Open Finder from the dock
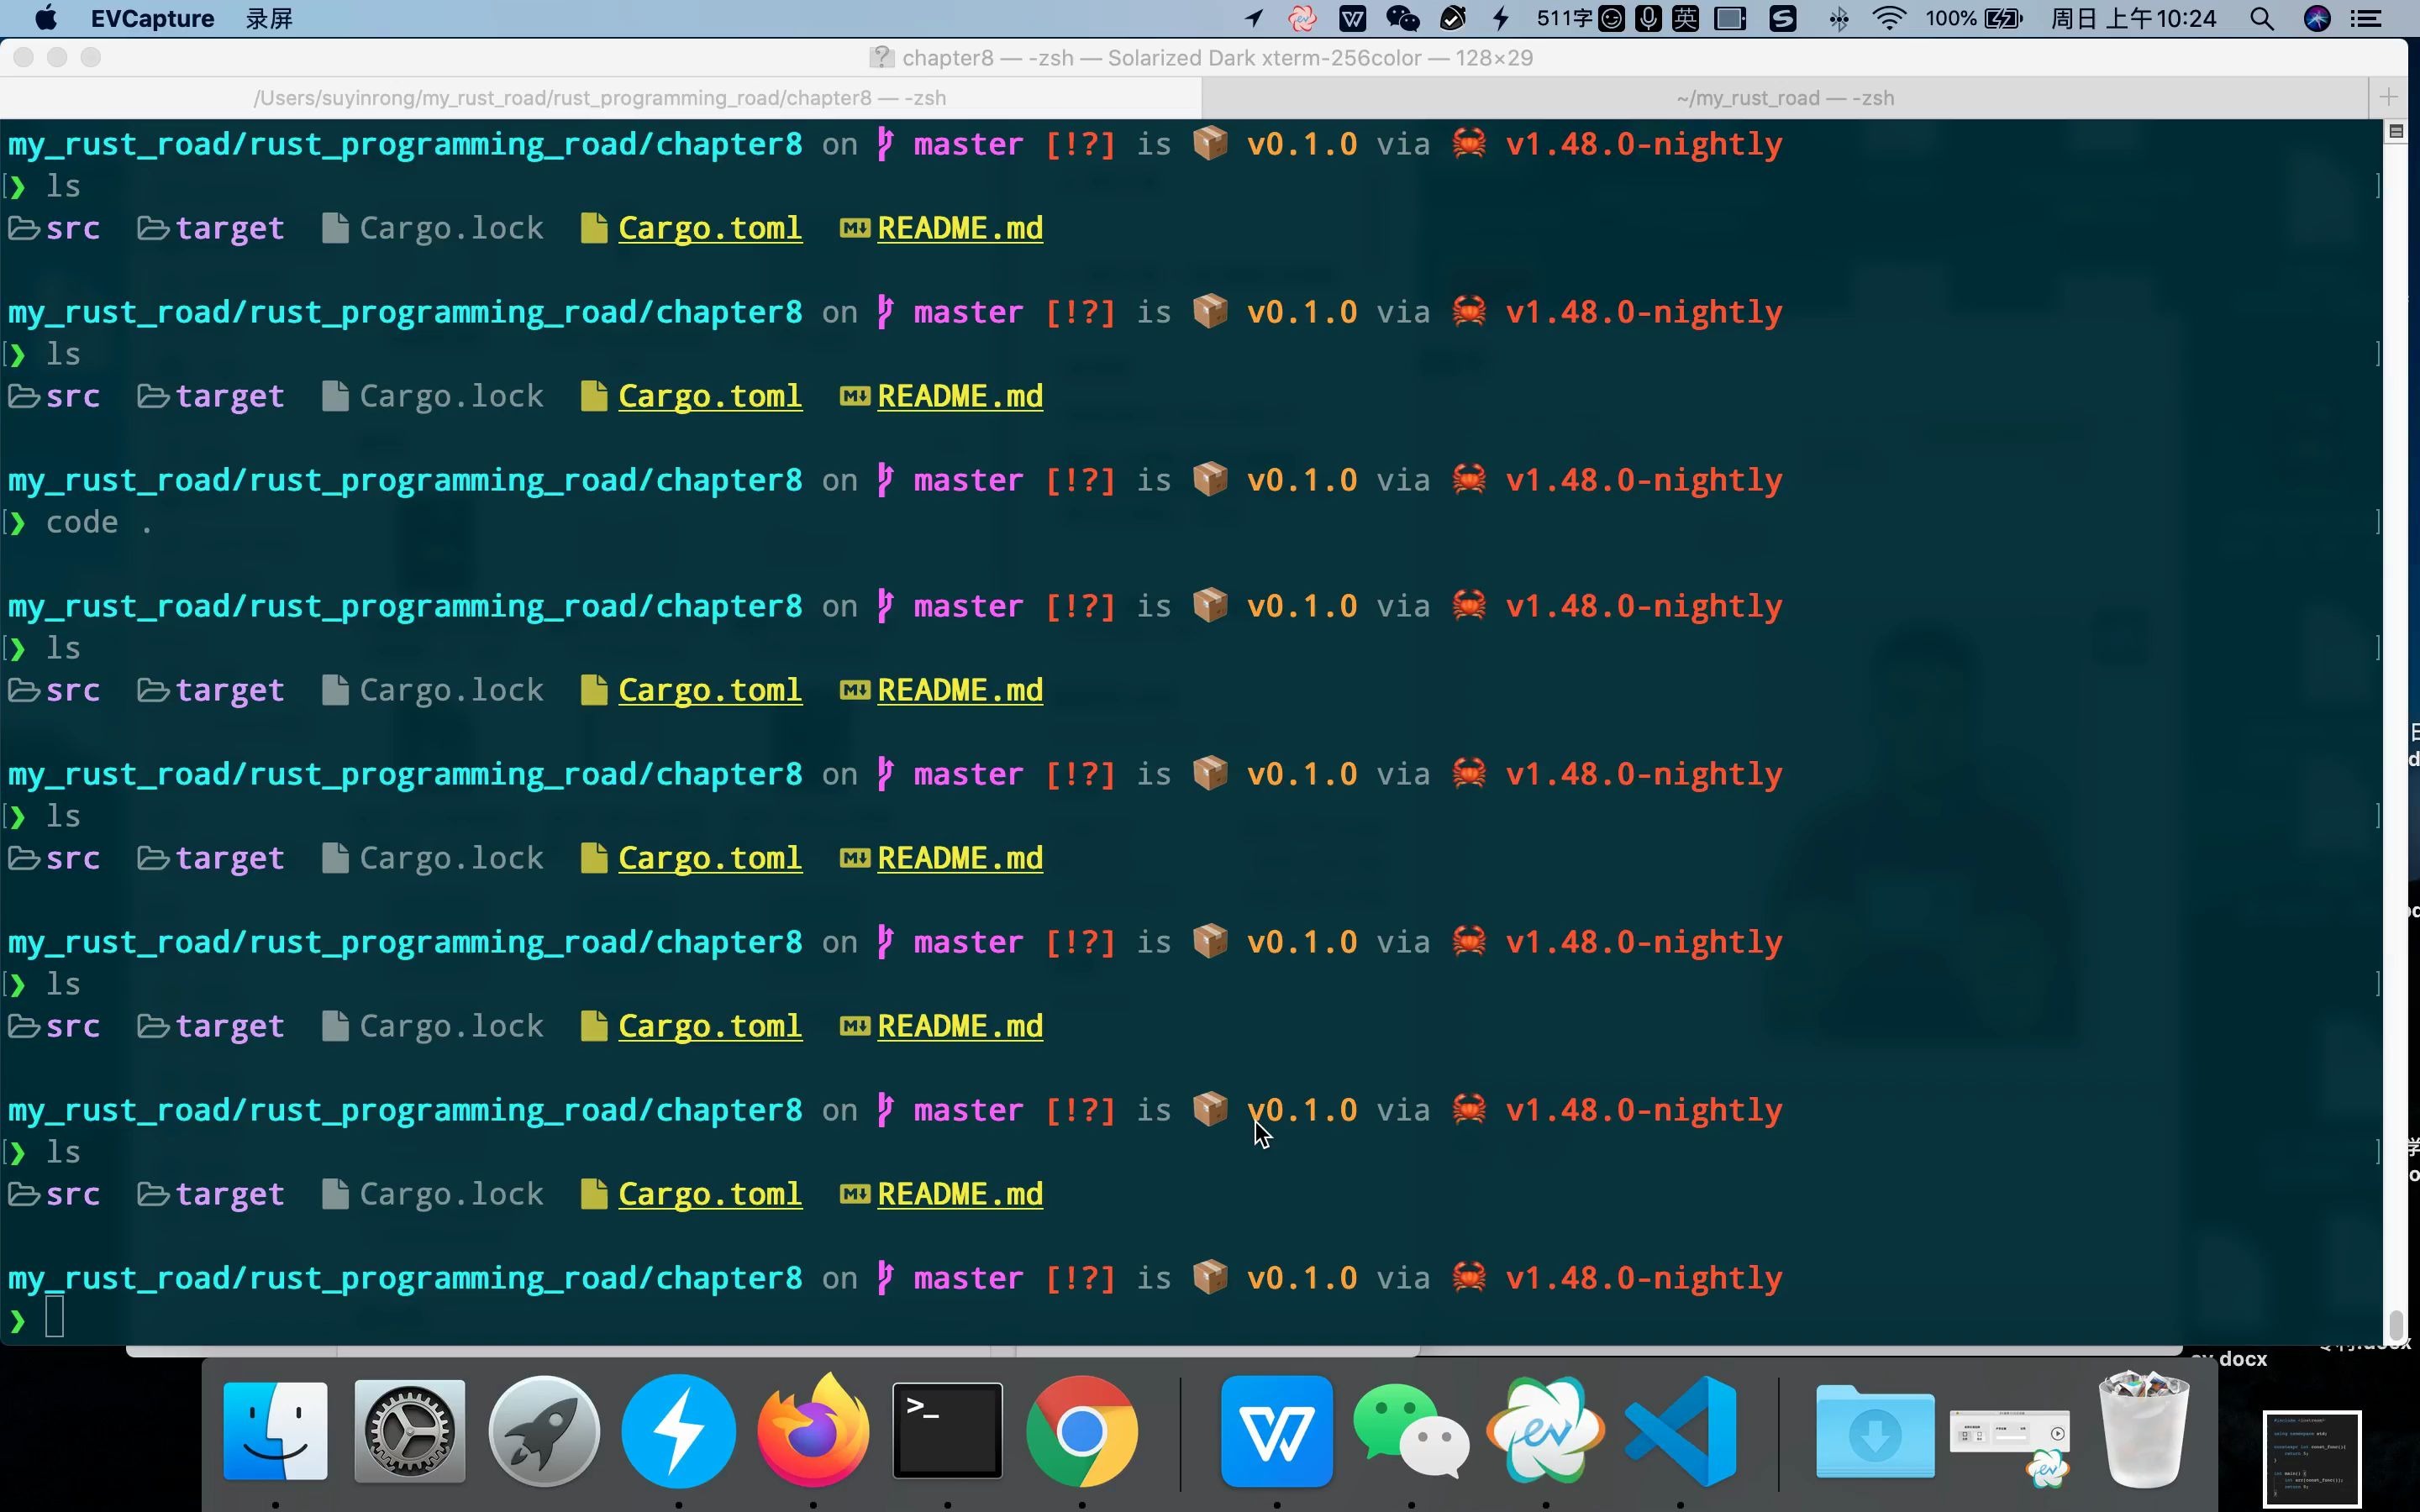 275,1432
